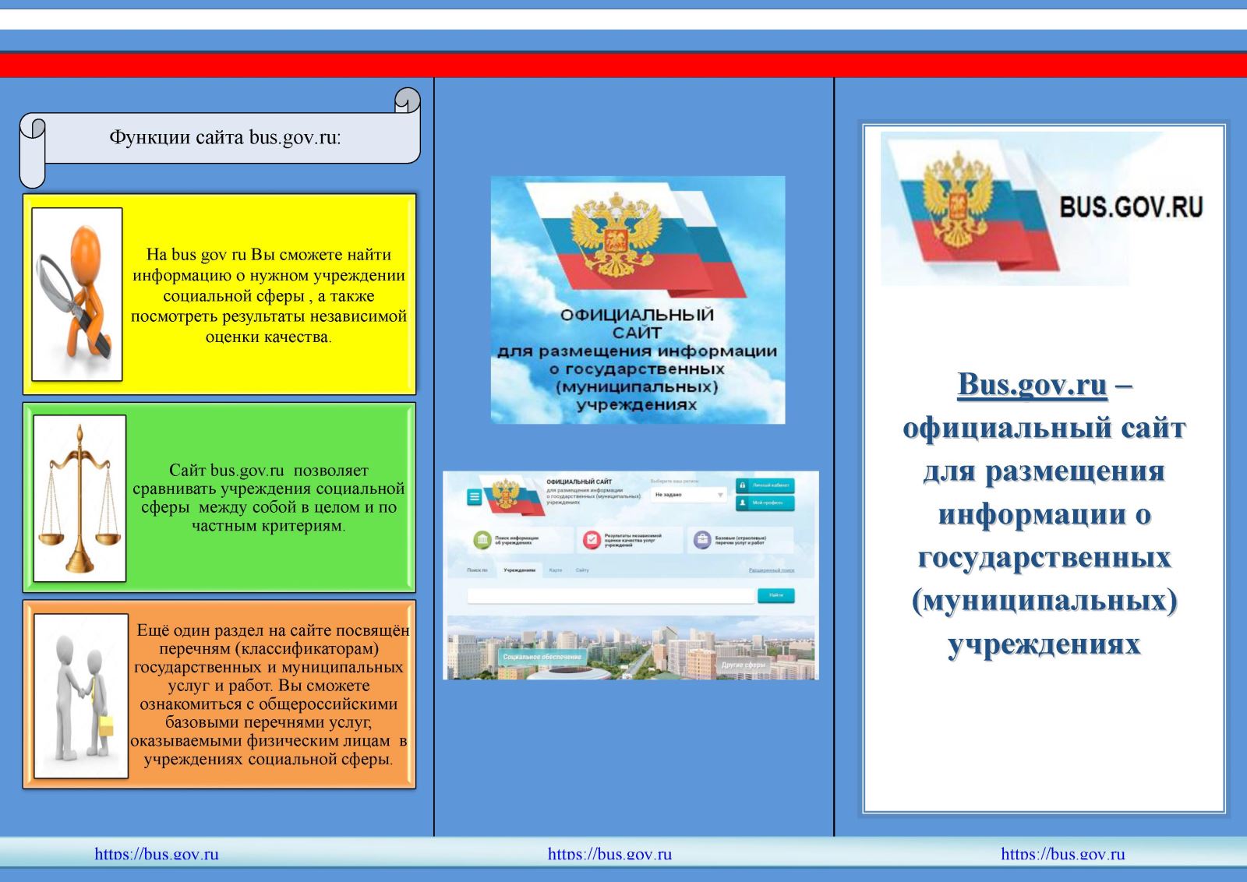The image size is (1247, 882).
Task: Open the left footer https://bus.gov.ru link
Action: coord(157,854)
